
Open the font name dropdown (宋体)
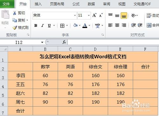pos(75,15)
